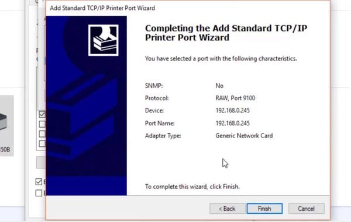
Task: Enable the bottom-most unchecked checkbox behind wizard
Action: coord(39,193)
